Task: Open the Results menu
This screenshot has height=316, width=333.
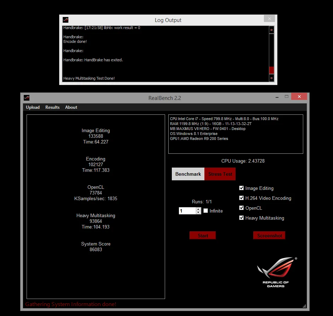Action: coord(52,107)
